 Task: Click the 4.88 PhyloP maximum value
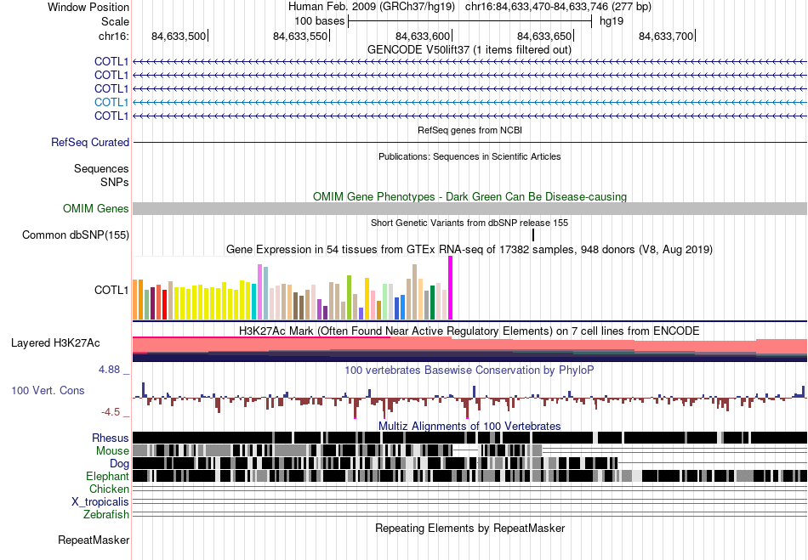109,370
